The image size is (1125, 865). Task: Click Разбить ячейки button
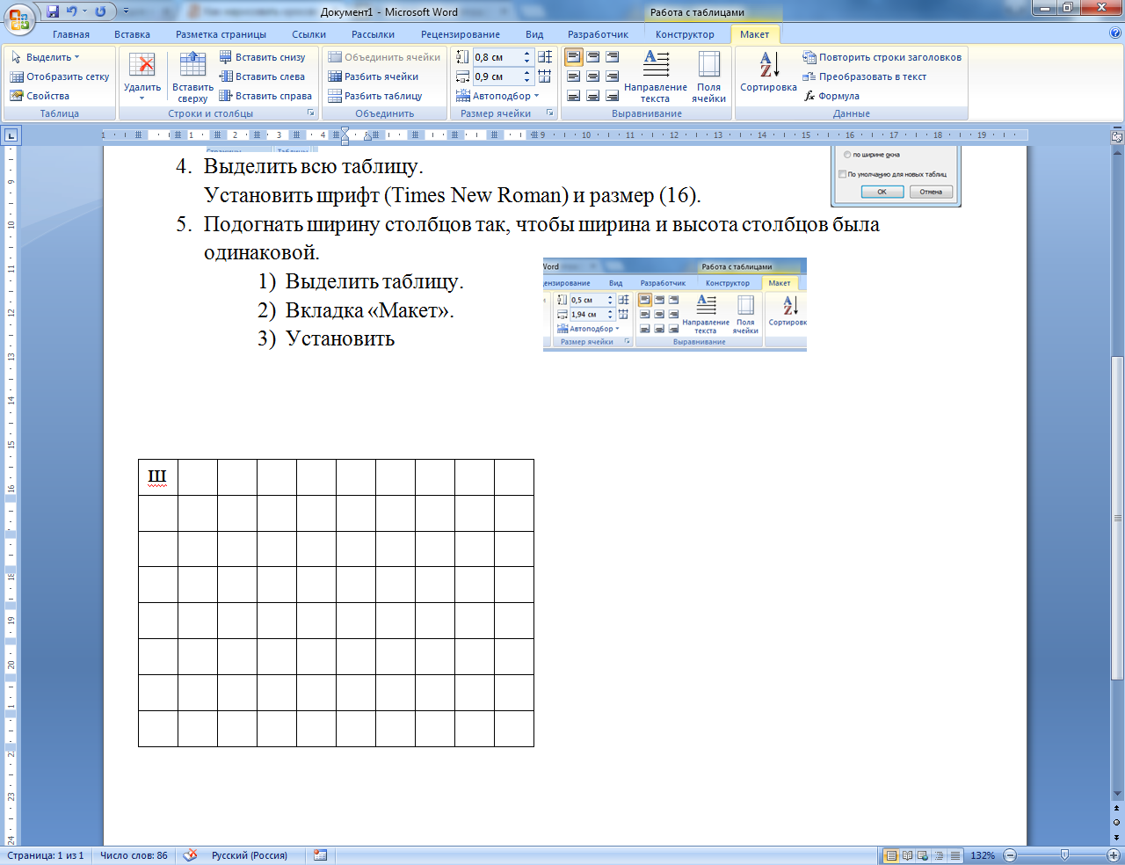(x=374, y=76)
